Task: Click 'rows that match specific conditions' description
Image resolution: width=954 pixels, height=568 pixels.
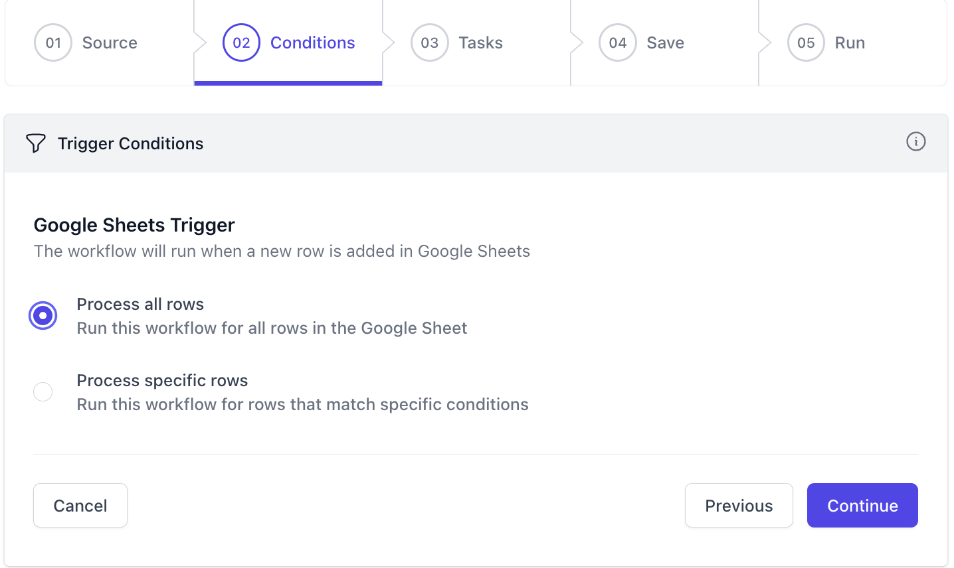Action: 303,405
